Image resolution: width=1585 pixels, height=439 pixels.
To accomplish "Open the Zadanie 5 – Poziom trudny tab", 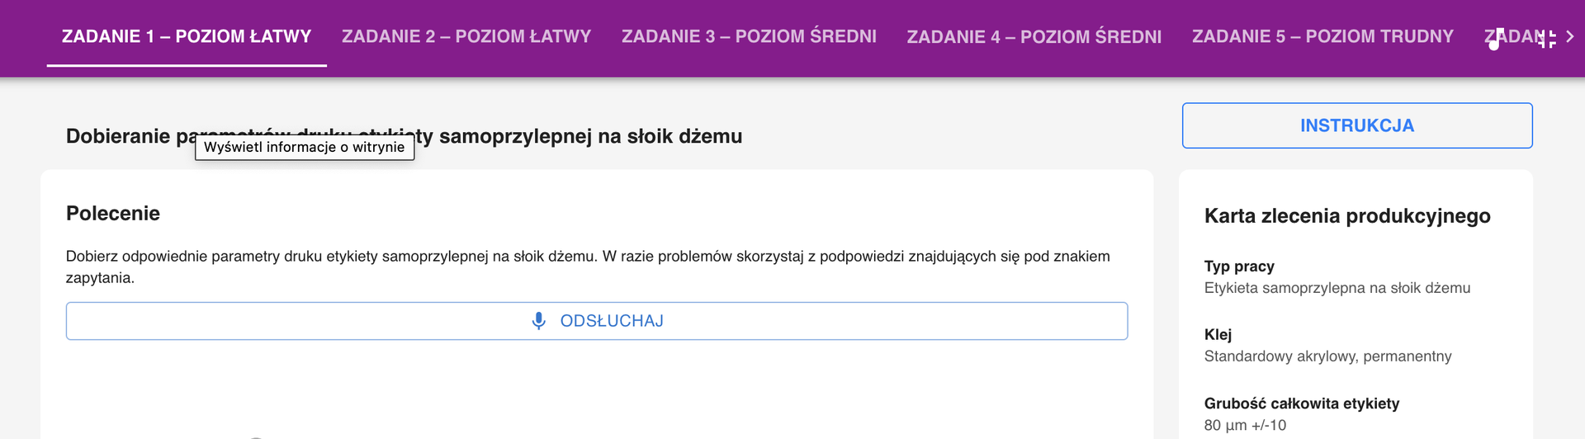I will pyautogui.click(x=1322, y=36).
